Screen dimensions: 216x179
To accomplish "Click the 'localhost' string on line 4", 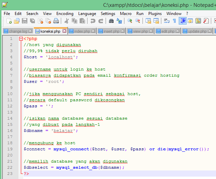I will pyautogui.click(x=60, y=57).
